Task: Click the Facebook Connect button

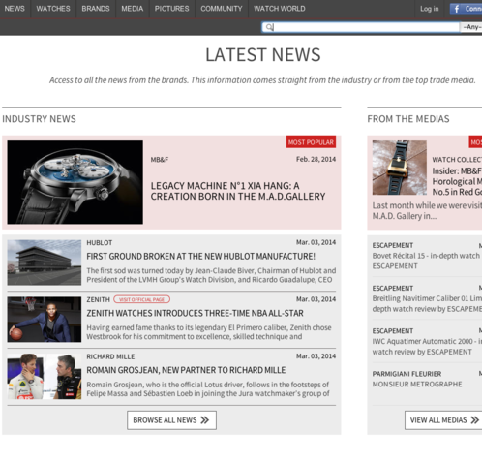Action: (467, 9)
